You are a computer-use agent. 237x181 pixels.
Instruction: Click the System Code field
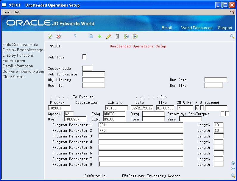pos(87,68)
